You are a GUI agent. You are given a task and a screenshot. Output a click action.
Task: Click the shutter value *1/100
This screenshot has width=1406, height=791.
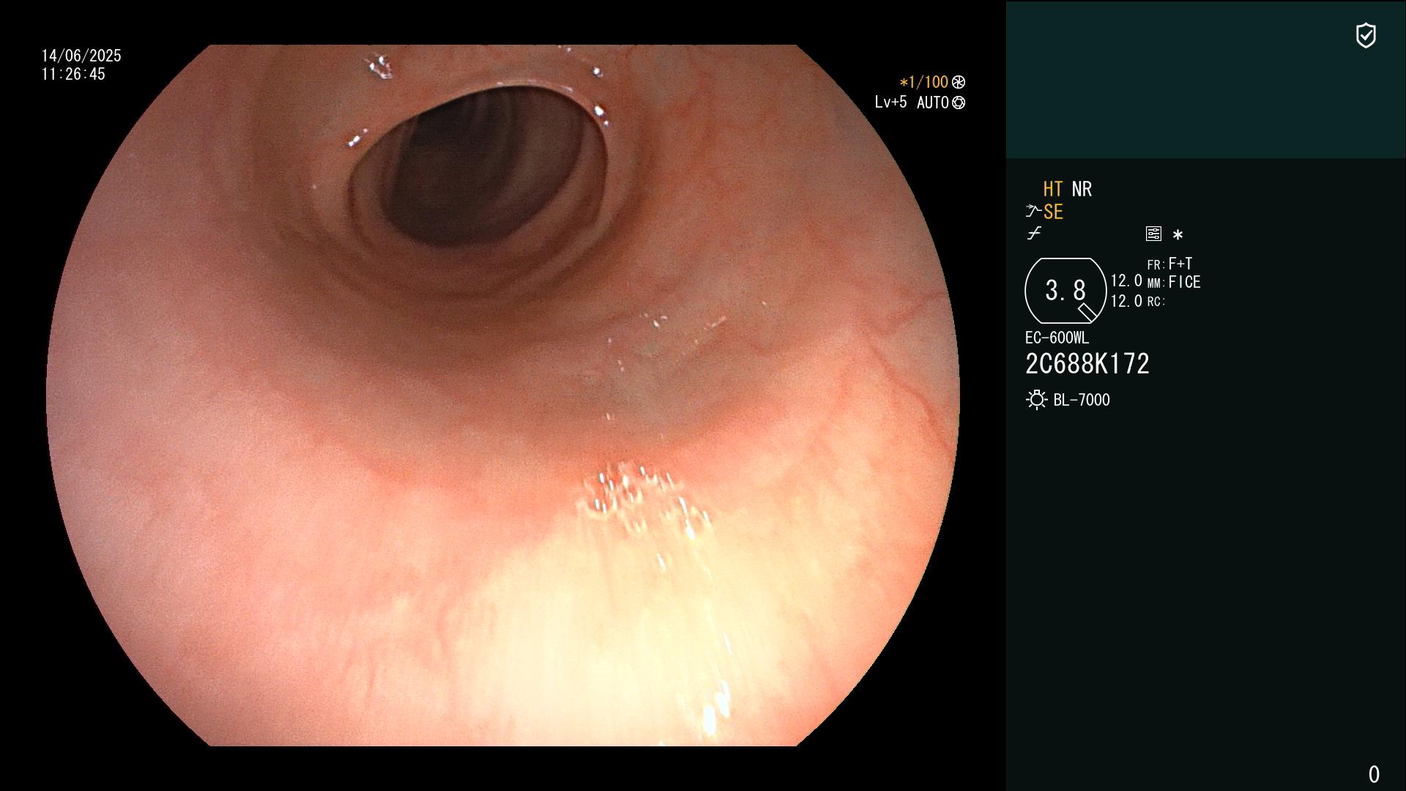[923, 82]
